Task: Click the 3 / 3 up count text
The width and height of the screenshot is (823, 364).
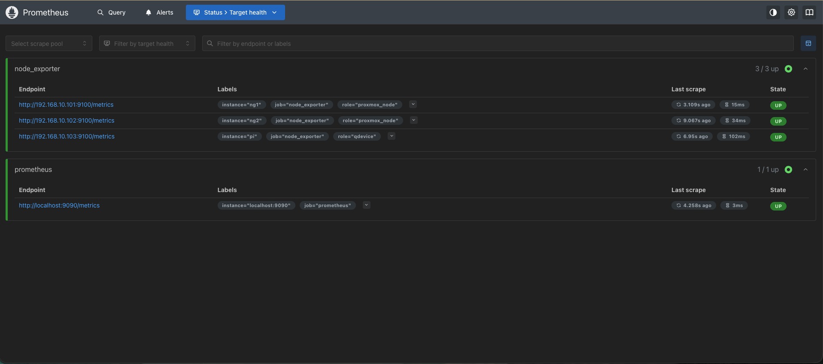Action: [767, 69]
